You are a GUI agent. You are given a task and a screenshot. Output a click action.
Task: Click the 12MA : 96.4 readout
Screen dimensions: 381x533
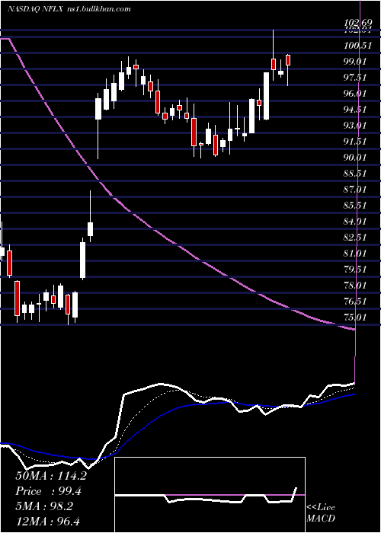coord(47,521)
